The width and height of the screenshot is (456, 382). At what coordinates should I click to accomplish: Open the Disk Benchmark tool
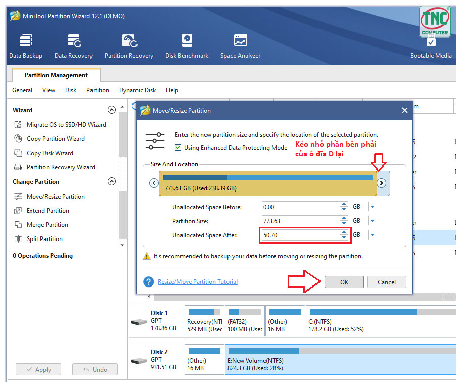187,46
